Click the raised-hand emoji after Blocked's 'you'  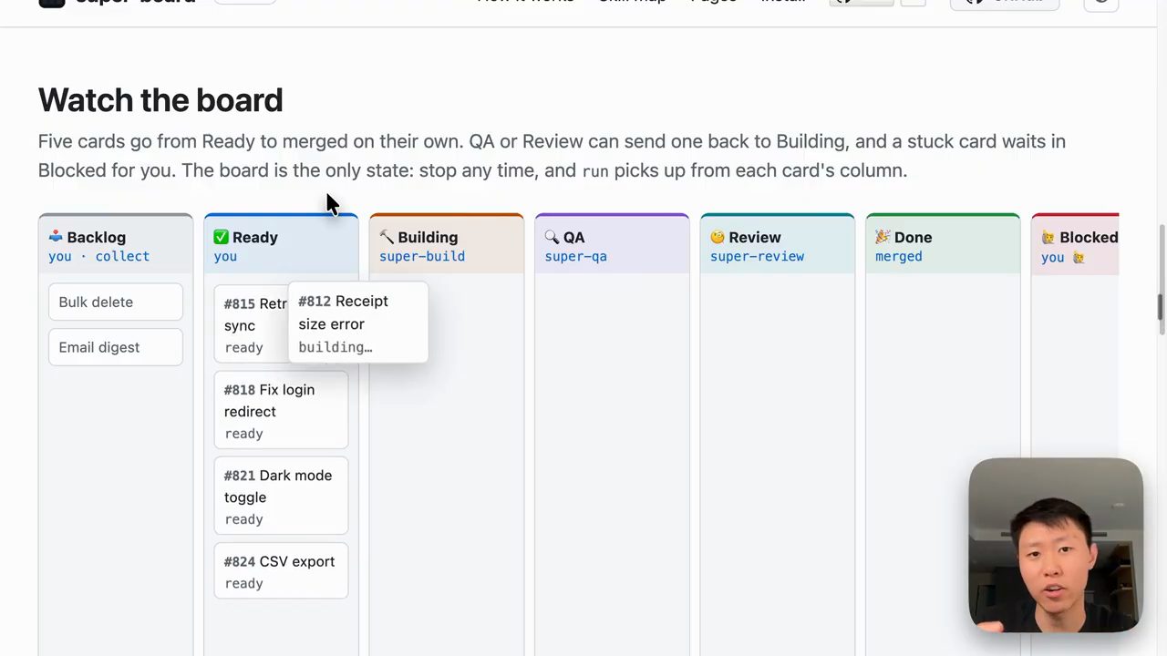1079,258
